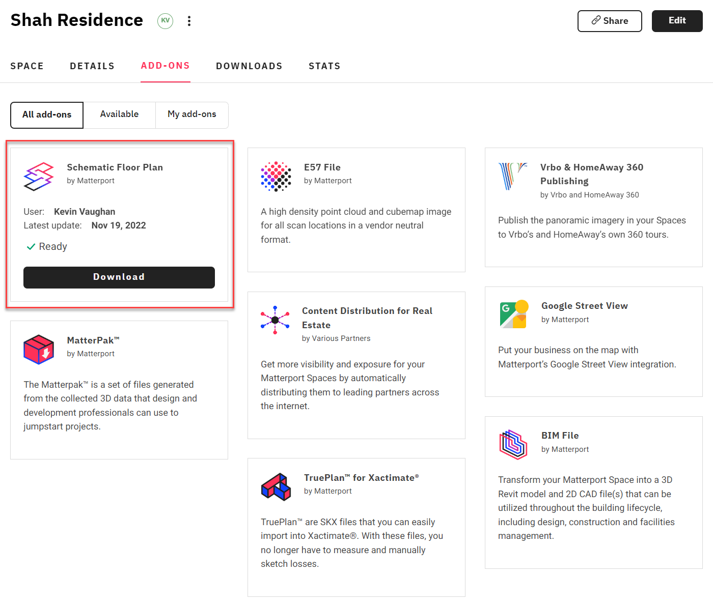
Task: Open the DETAILS tab
Action: pyautogui.click(x=92, y=66)
